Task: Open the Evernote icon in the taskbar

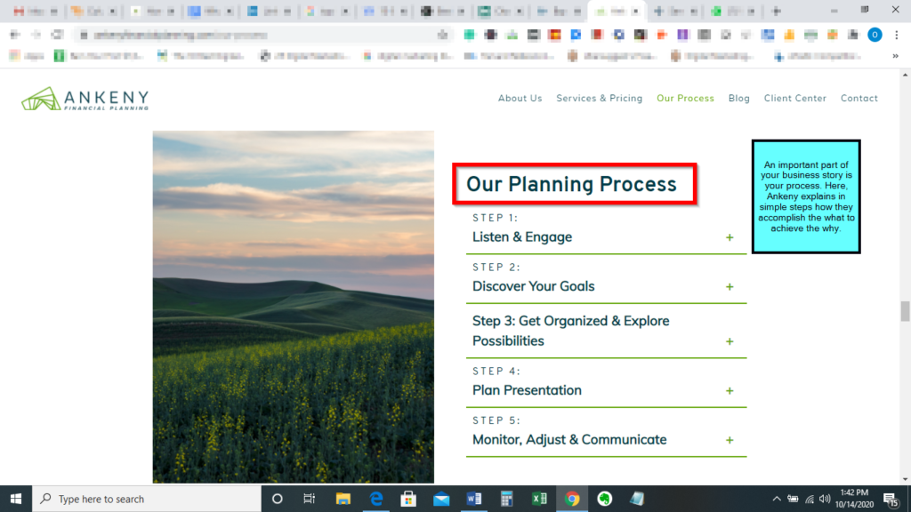Action: 604,499
